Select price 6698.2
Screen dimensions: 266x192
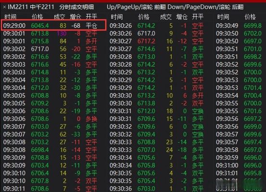tap(253, 57)
